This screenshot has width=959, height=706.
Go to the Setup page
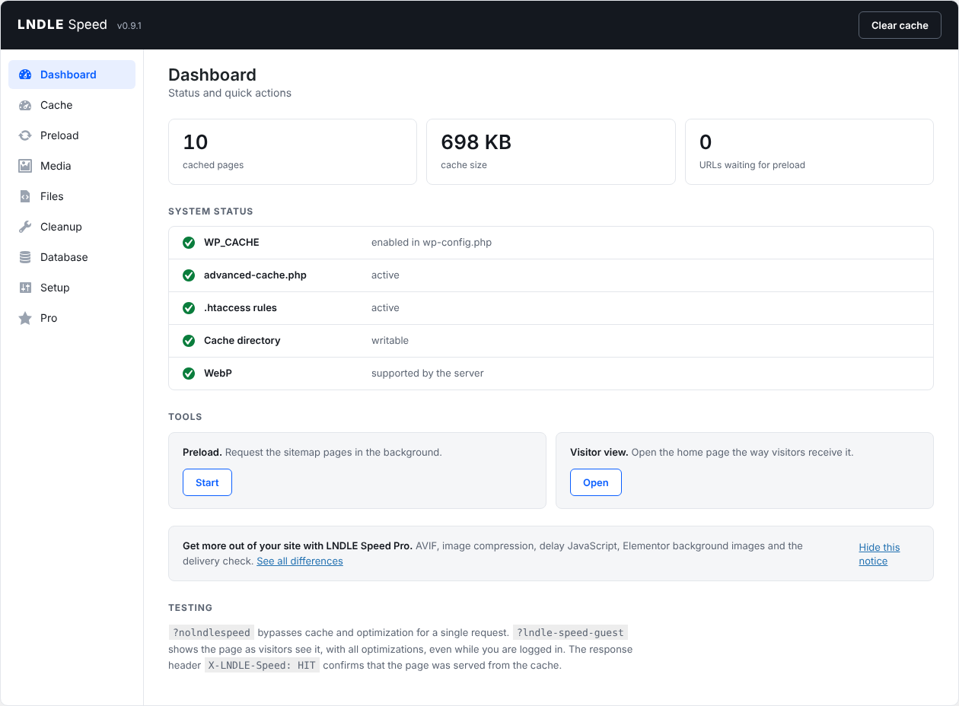coord(72,288)
